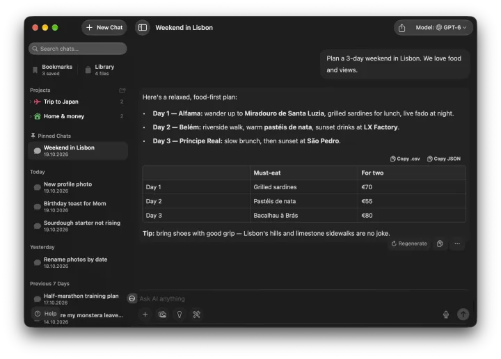Click the Help button
Viewport: 501px width, 359px height.
[46, 314]
